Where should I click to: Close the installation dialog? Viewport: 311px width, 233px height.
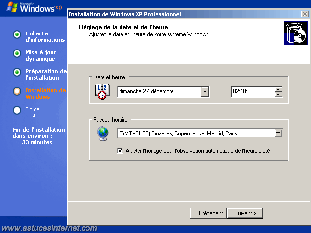tap(305, 14)
